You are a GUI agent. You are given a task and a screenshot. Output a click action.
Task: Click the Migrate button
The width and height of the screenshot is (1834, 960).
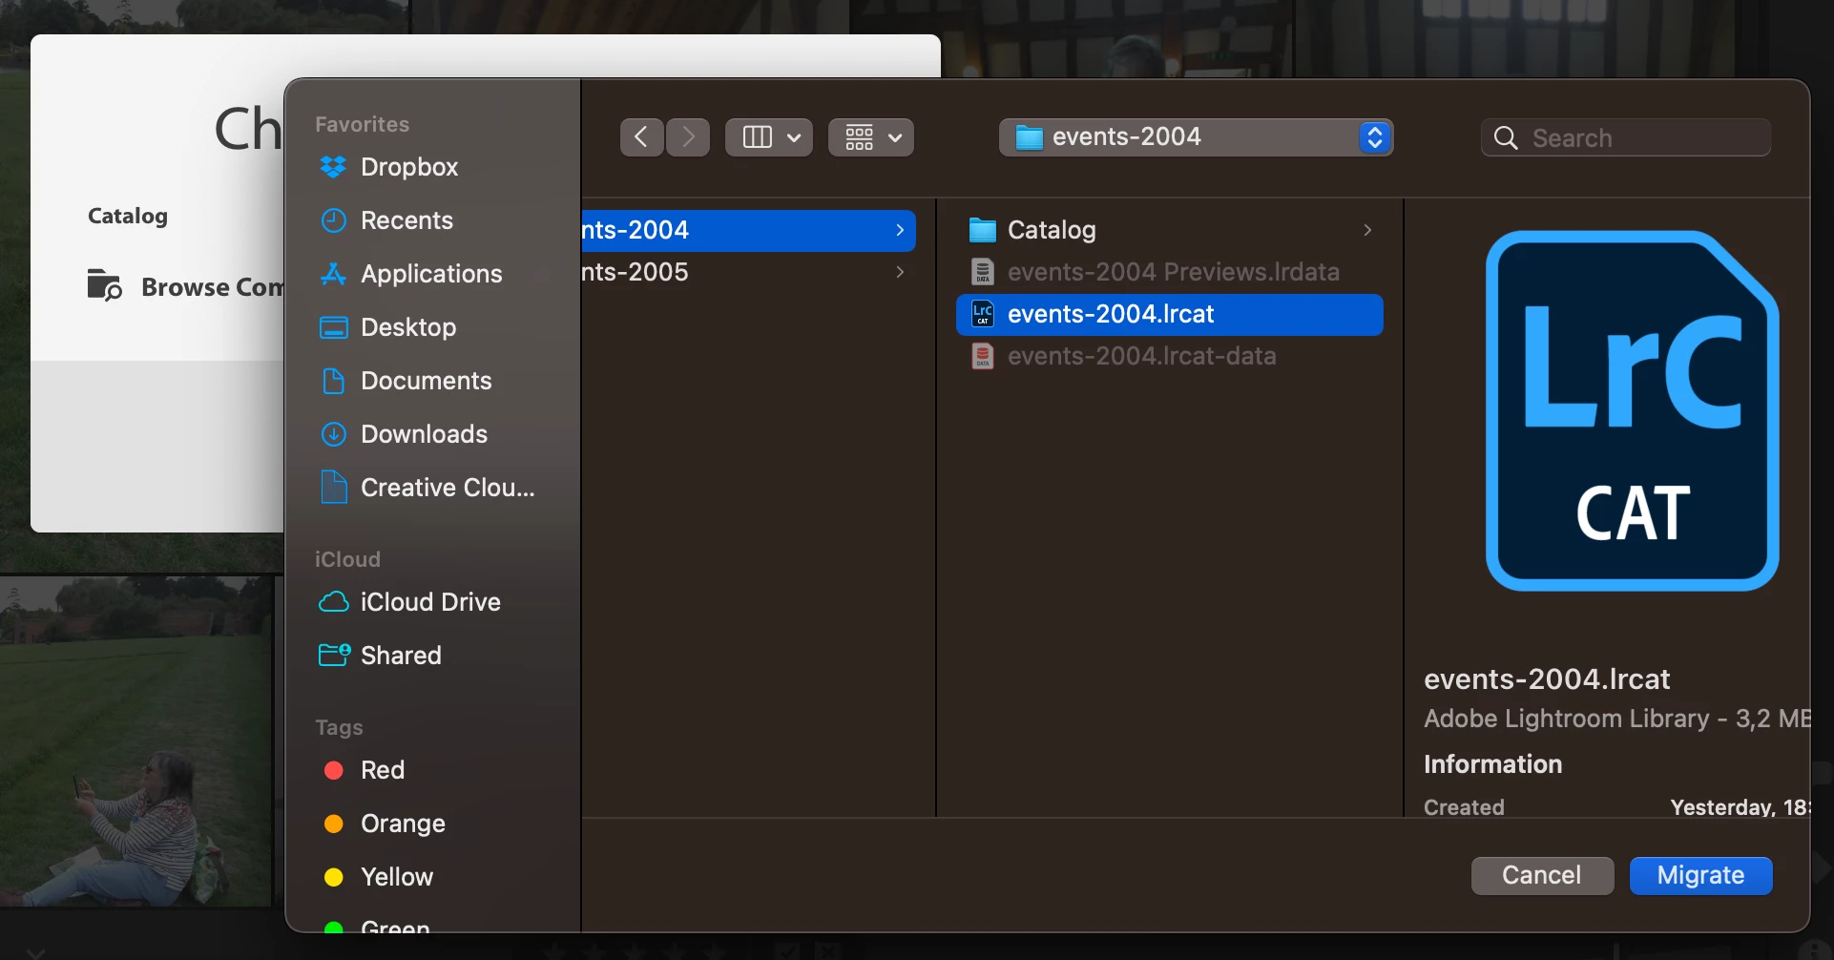[x=1700, y=875]
